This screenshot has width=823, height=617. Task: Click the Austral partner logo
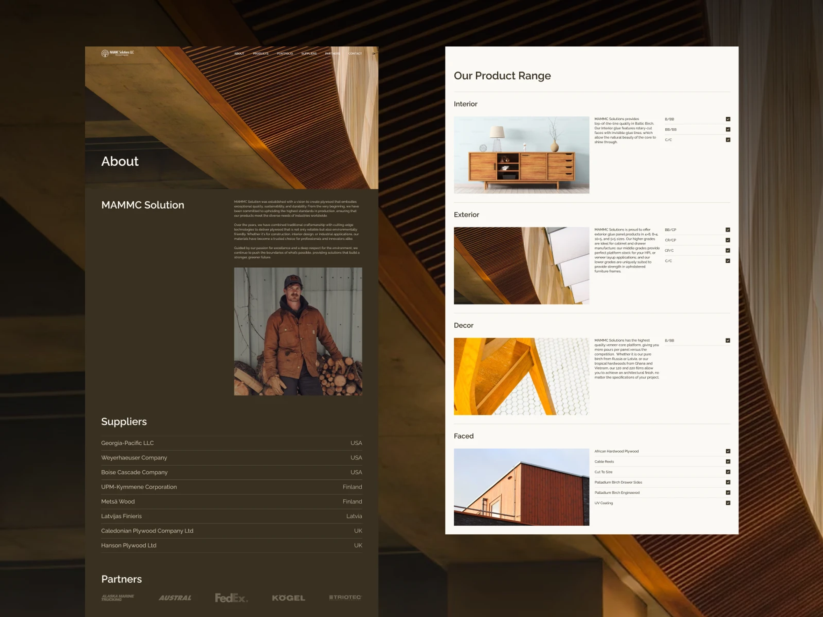175,598
